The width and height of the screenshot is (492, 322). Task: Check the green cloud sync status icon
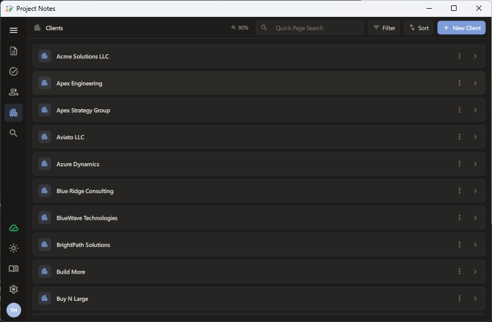pyautogui.click(x=14, y=228)
